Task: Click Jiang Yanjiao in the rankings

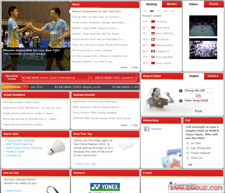Action: click(x=163, y=63)
